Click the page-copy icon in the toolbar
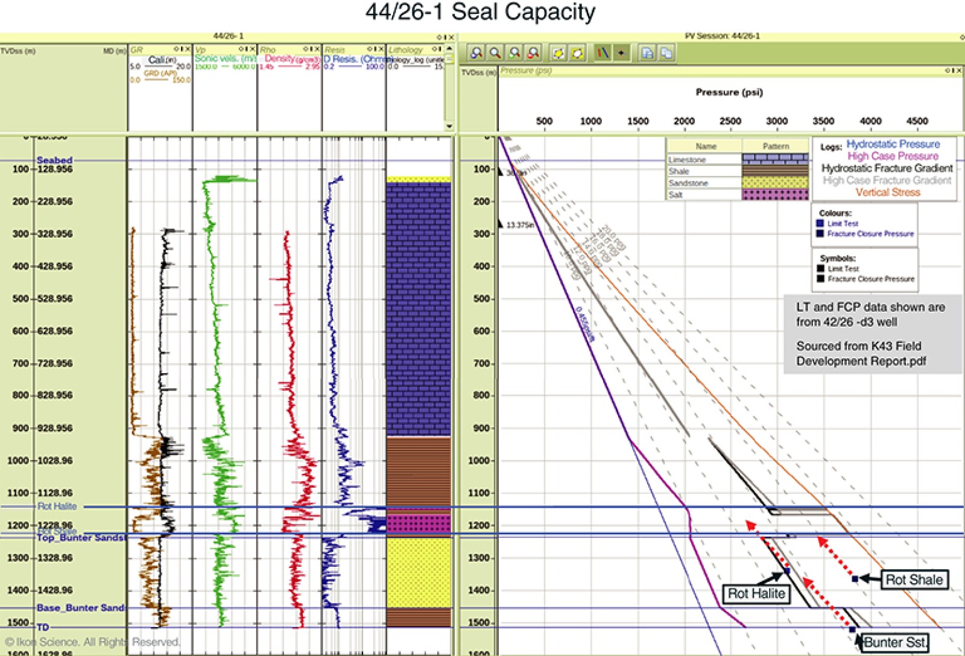Image resolution: width=965 pixels, height=656 pixels. [x=647, y=52]
